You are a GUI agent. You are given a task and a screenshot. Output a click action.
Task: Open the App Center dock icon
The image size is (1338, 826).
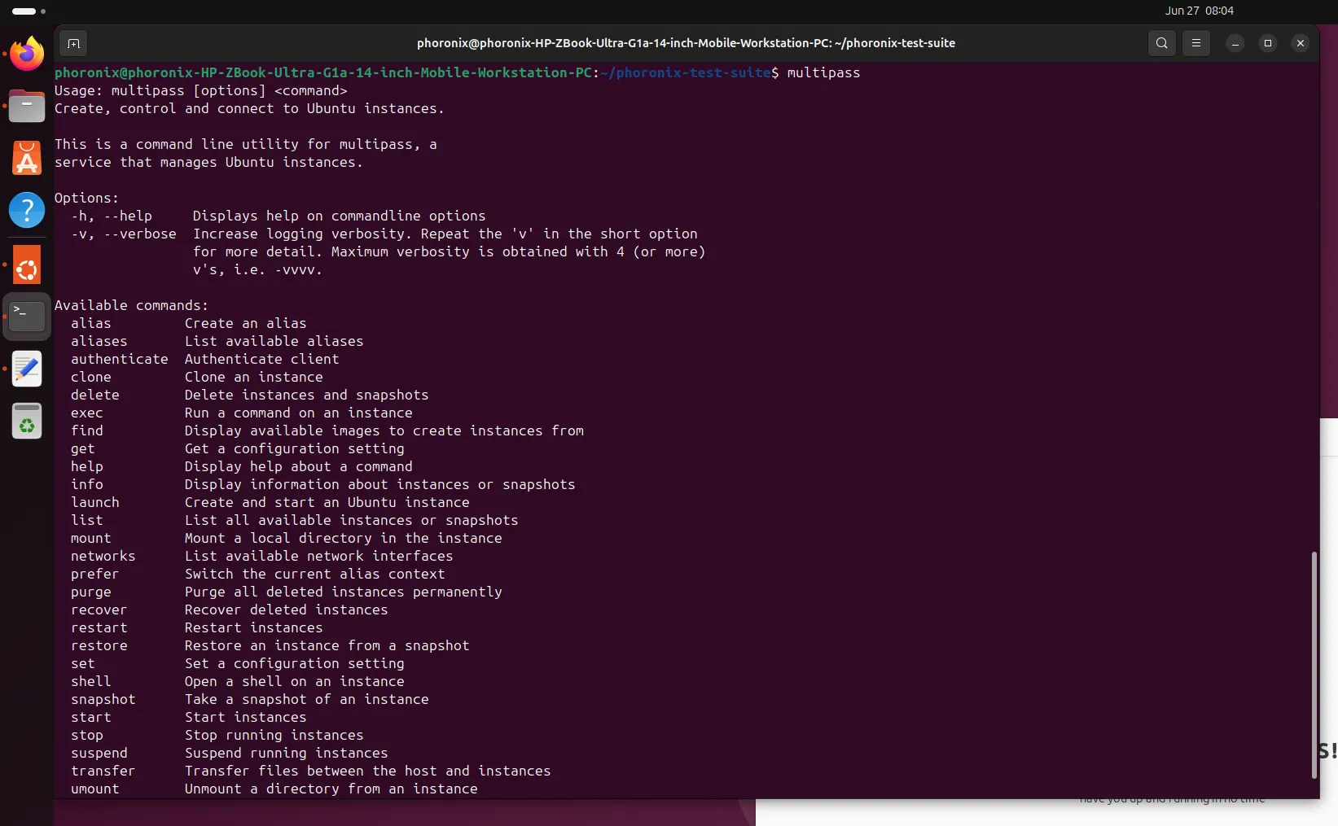coord(27,159)
